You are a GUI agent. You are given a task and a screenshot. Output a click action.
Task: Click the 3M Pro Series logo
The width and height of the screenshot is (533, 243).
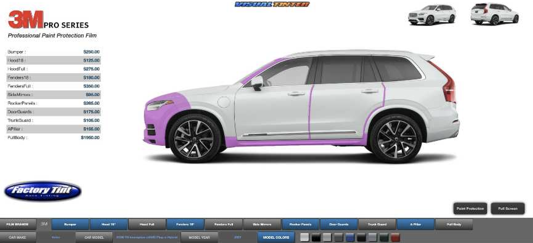[x=48, y=20]
